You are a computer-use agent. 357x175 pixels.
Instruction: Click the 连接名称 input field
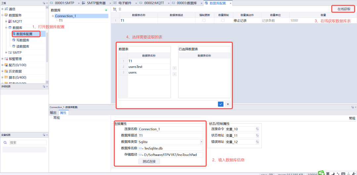171,129
